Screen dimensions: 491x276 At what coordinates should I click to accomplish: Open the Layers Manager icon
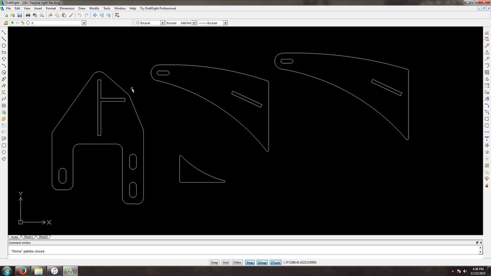point(6,23)
